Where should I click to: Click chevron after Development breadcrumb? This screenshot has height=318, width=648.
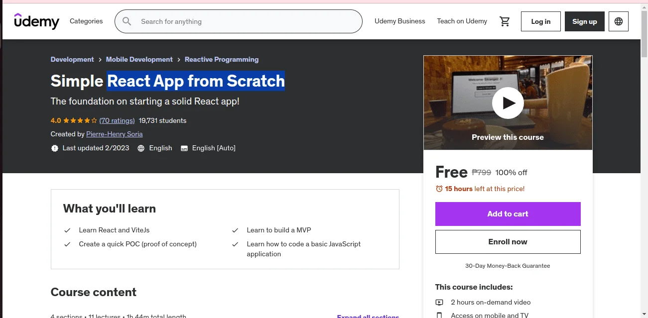[x=100, y=60]
